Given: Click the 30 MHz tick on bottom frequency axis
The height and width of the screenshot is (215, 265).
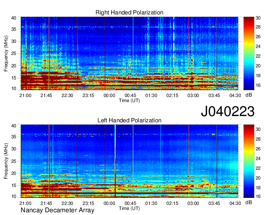Looking at the screenshot, I should pos(14,149).
